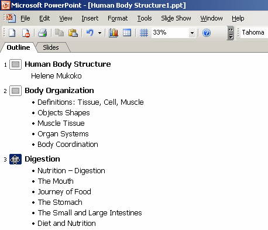Switch to the Slides tab
Screen dimensions: 268x230
coord(51,47)
